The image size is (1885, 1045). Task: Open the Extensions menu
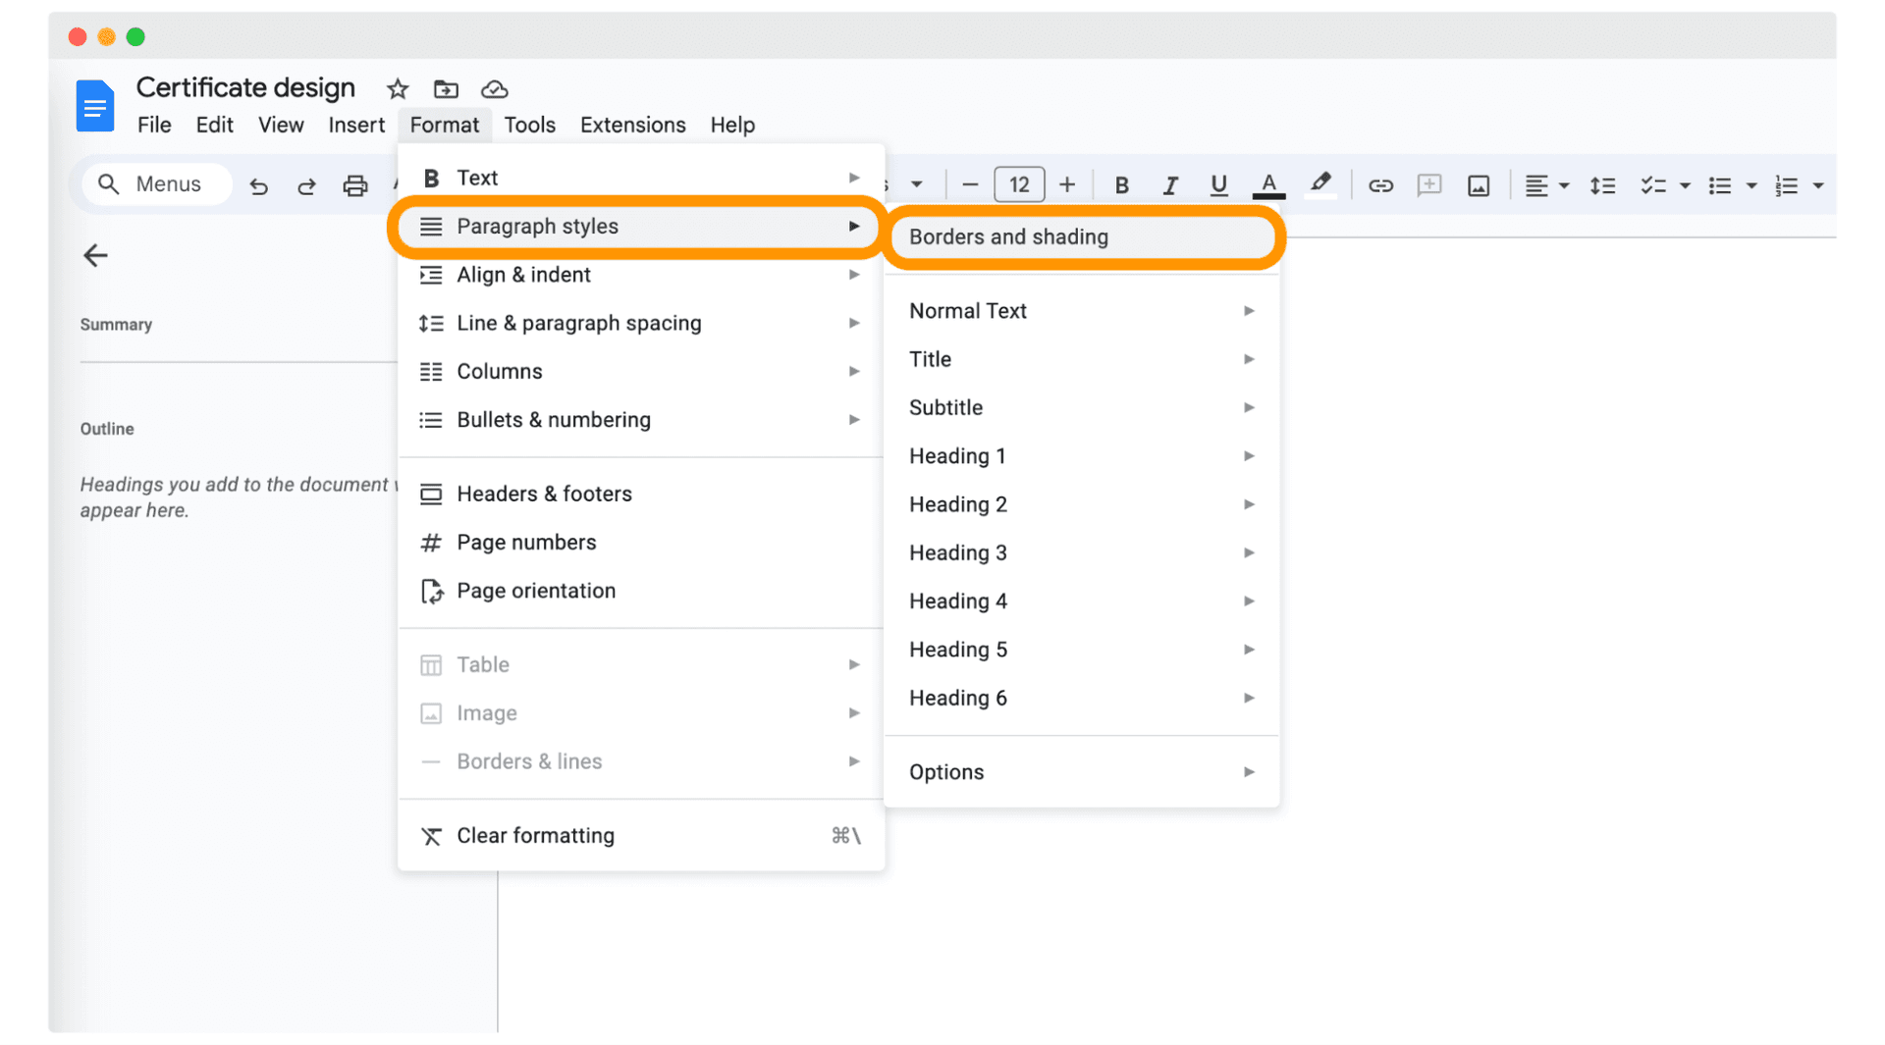tap(633, 126)
